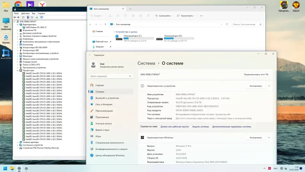The height and width of the screenshot is (172, 305).
Task: Open the Действие menu in Device Manager
Action: coord(25,13)
